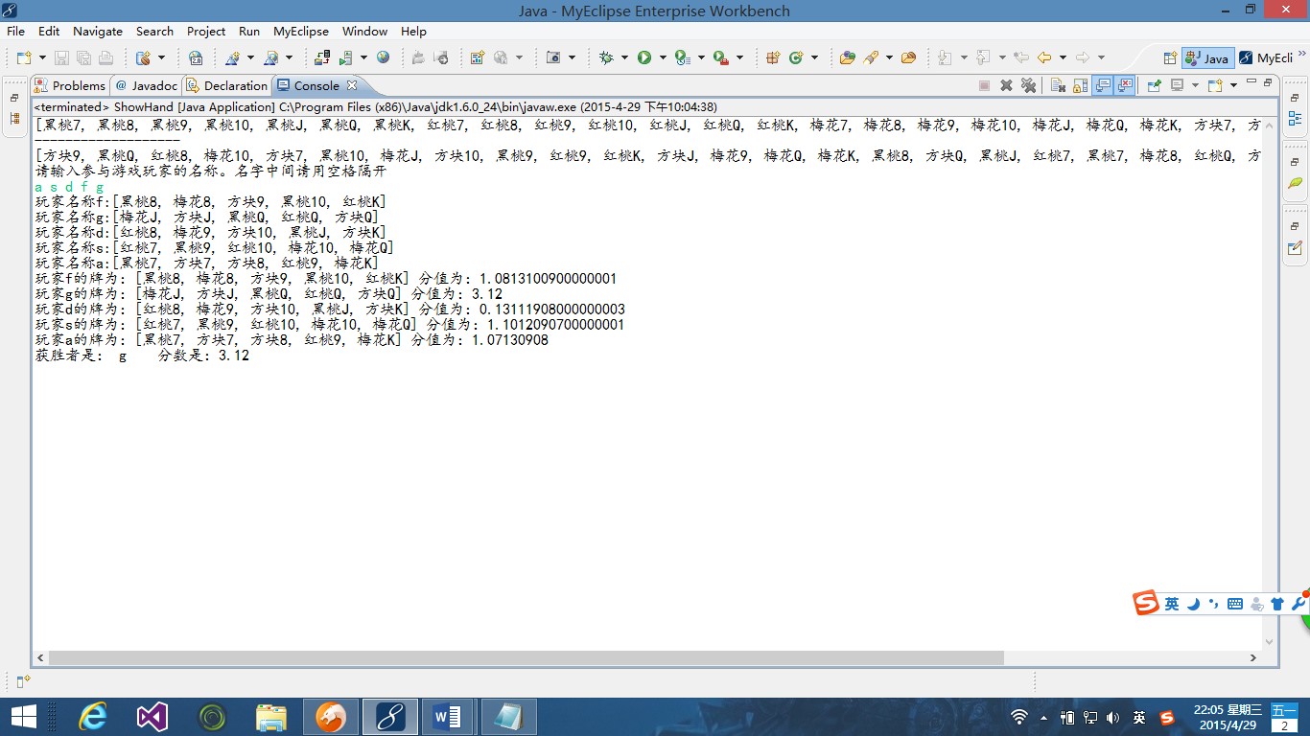1310x736 pixels.
Task: Click the taskbar volume speaker icon
Action: [1112, 718]
